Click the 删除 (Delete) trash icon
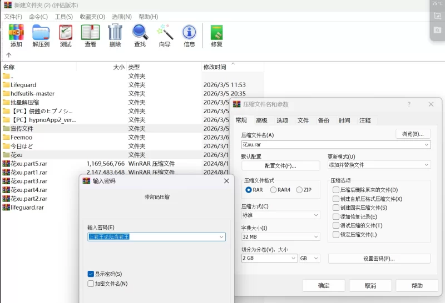The image size is (445, 303). [115, 35]
